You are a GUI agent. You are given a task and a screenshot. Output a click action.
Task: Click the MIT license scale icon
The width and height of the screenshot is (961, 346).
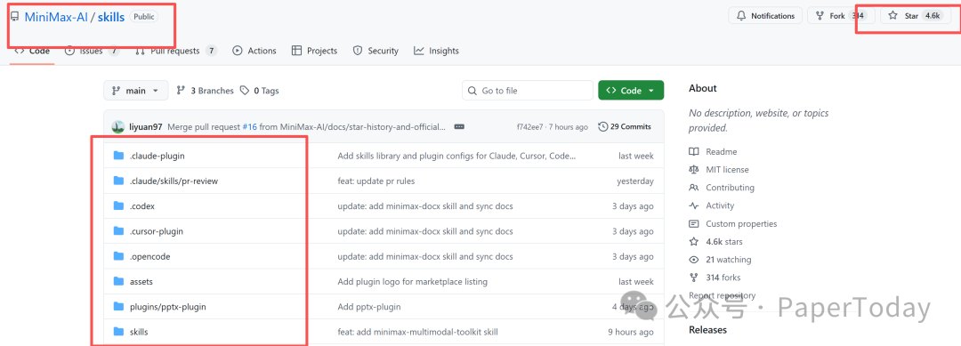(x=694, y=170)
